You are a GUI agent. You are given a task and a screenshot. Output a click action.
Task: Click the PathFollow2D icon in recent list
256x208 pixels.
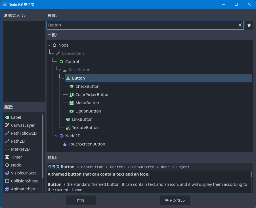point(7,133)
